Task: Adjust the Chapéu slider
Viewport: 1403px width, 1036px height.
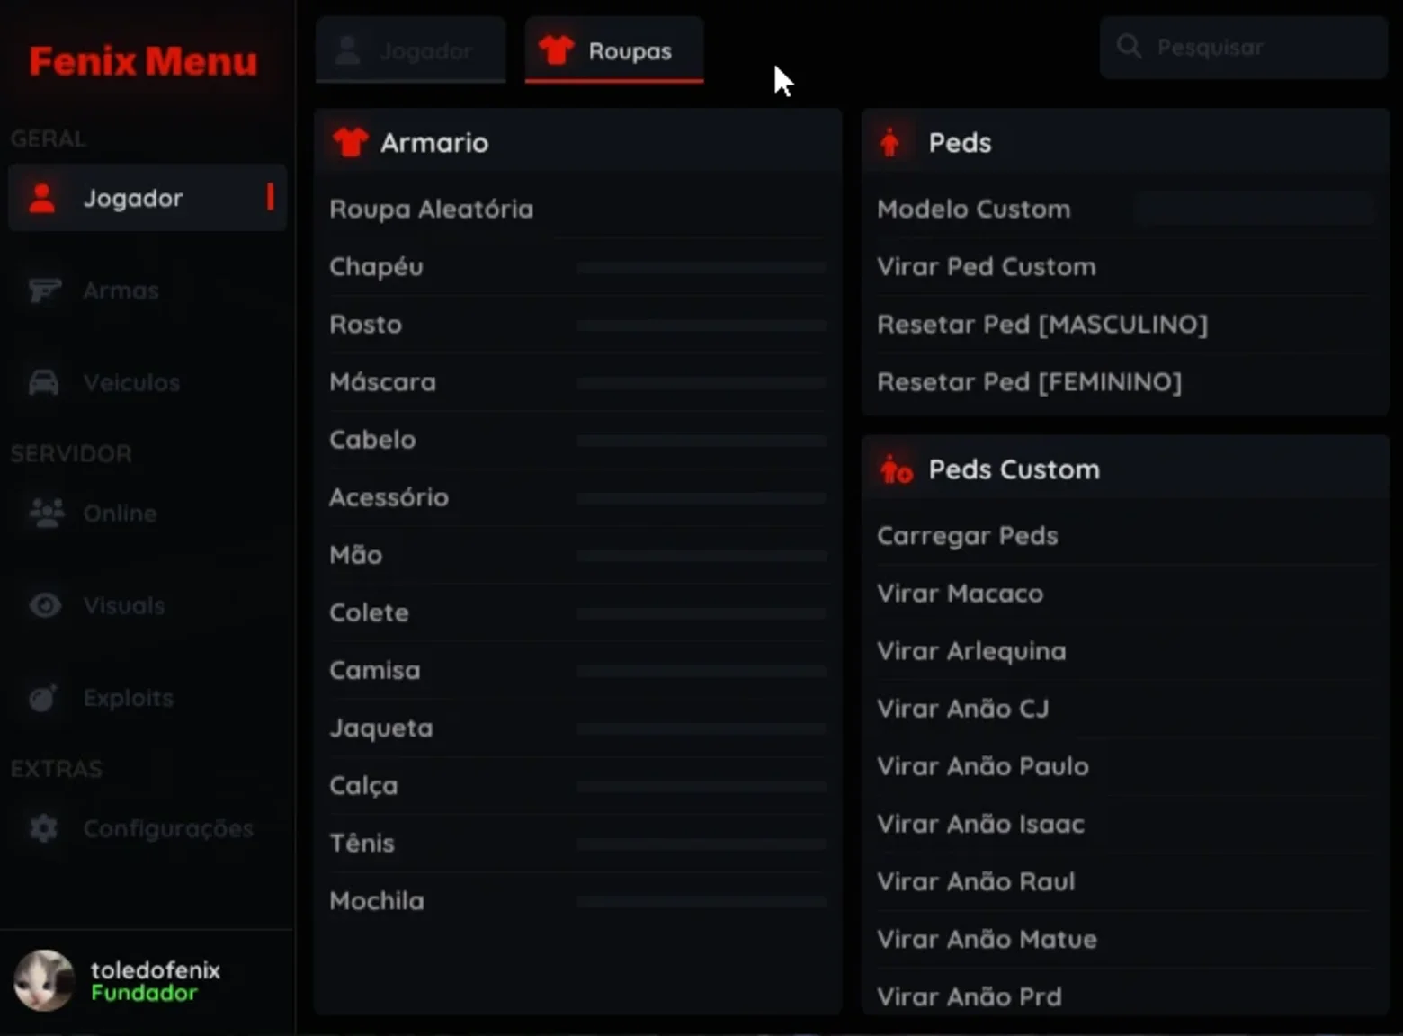Action: [x=701, y=267]
